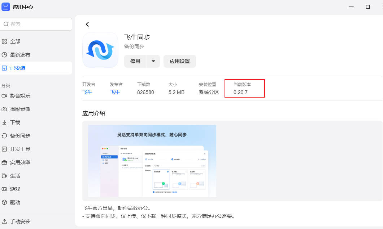Click the 开发工具 code icon
The height and width of the screenshot is (229, 383).
pyautogui.click(x=4, y=149)
